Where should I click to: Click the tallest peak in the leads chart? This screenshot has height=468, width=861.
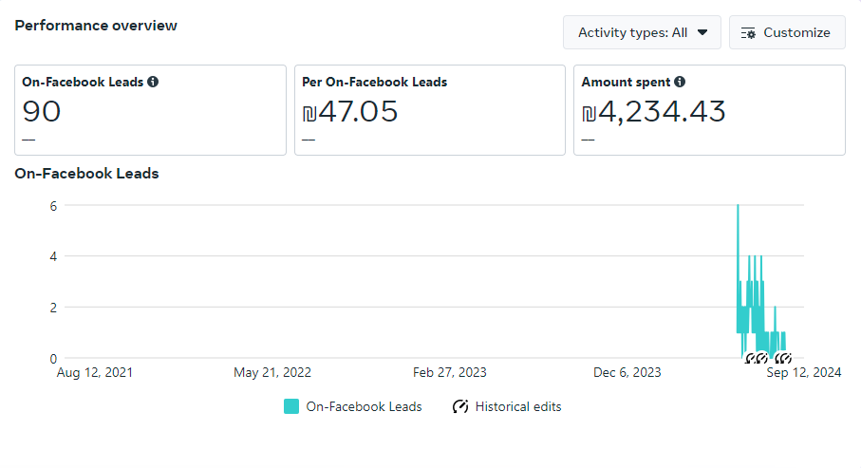738,205
